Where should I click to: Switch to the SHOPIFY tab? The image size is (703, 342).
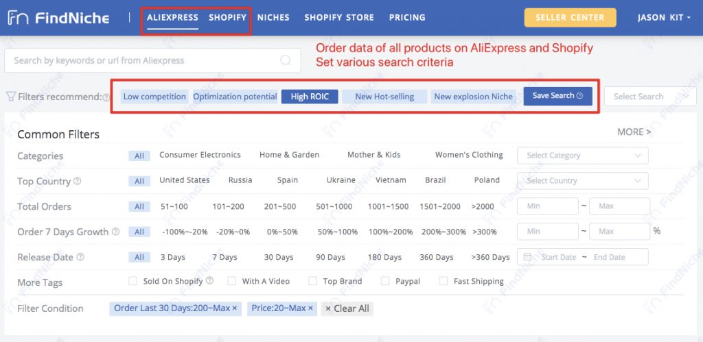click(227, 18)
